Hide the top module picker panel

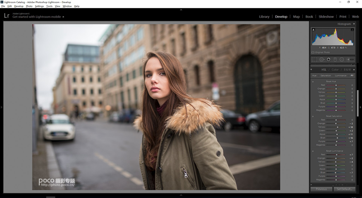(x=181, y=10)
